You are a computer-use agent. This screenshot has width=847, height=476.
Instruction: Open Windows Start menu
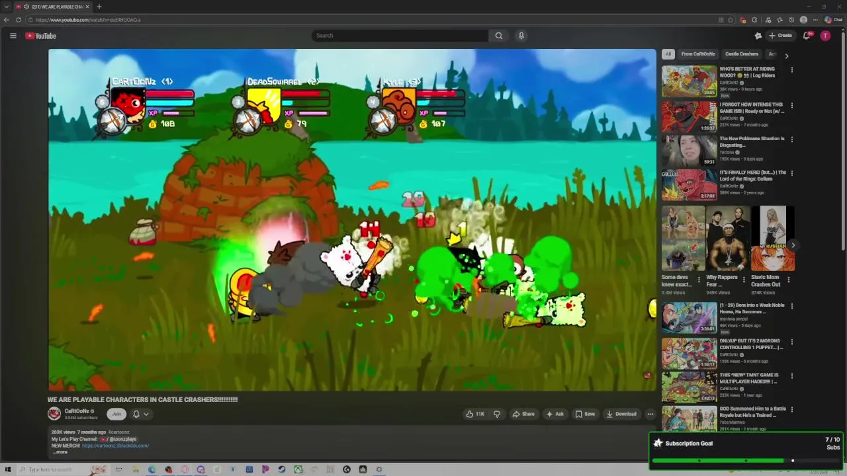(8, 469)
